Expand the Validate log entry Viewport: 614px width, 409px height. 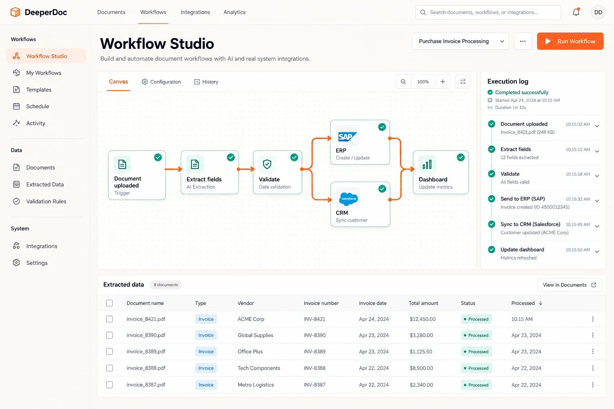597,176
